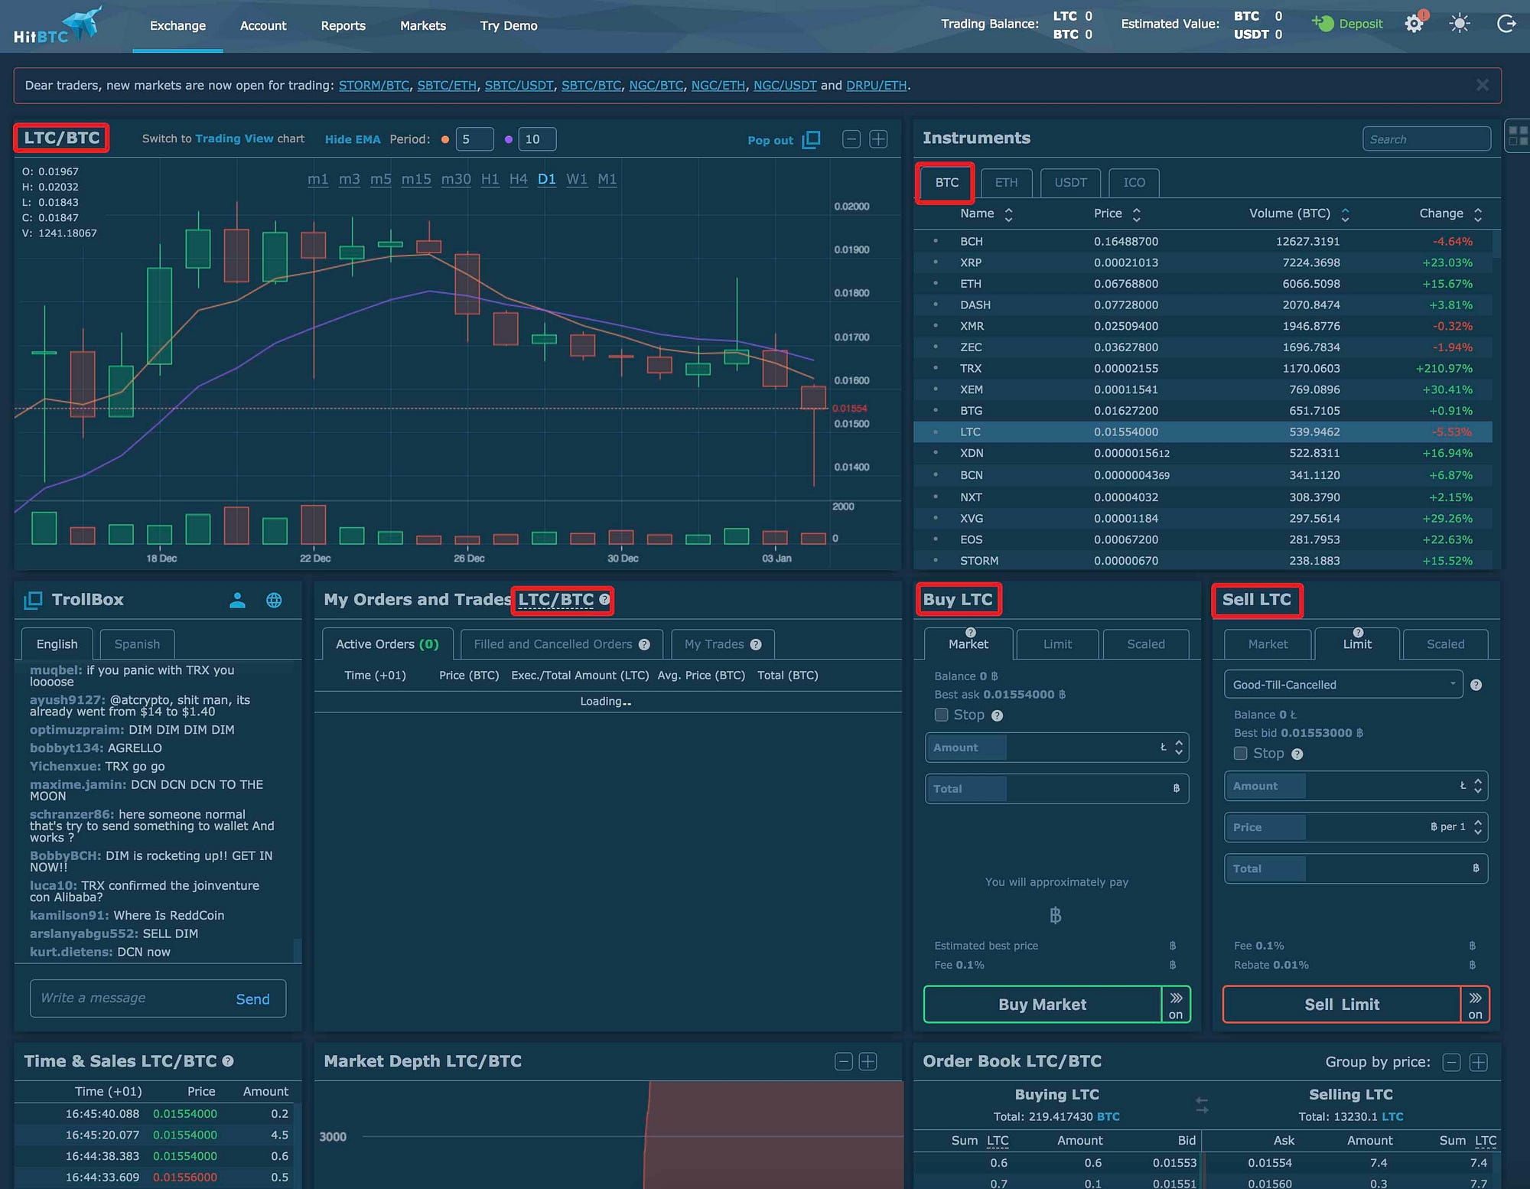The width and height of the screenshot is (1530, 1189).
Task: Click help icon next to LTC/BTC orders title
Action: (604, 600)
